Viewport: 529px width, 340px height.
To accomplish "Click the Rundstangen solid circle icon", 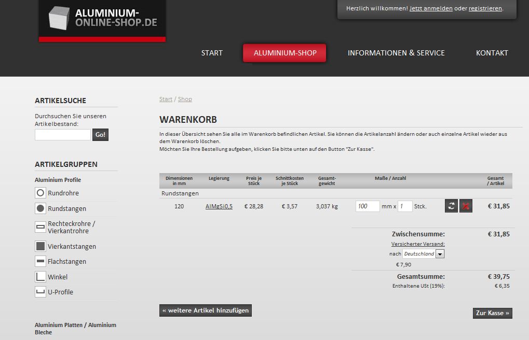I will [x=40, y=208].
